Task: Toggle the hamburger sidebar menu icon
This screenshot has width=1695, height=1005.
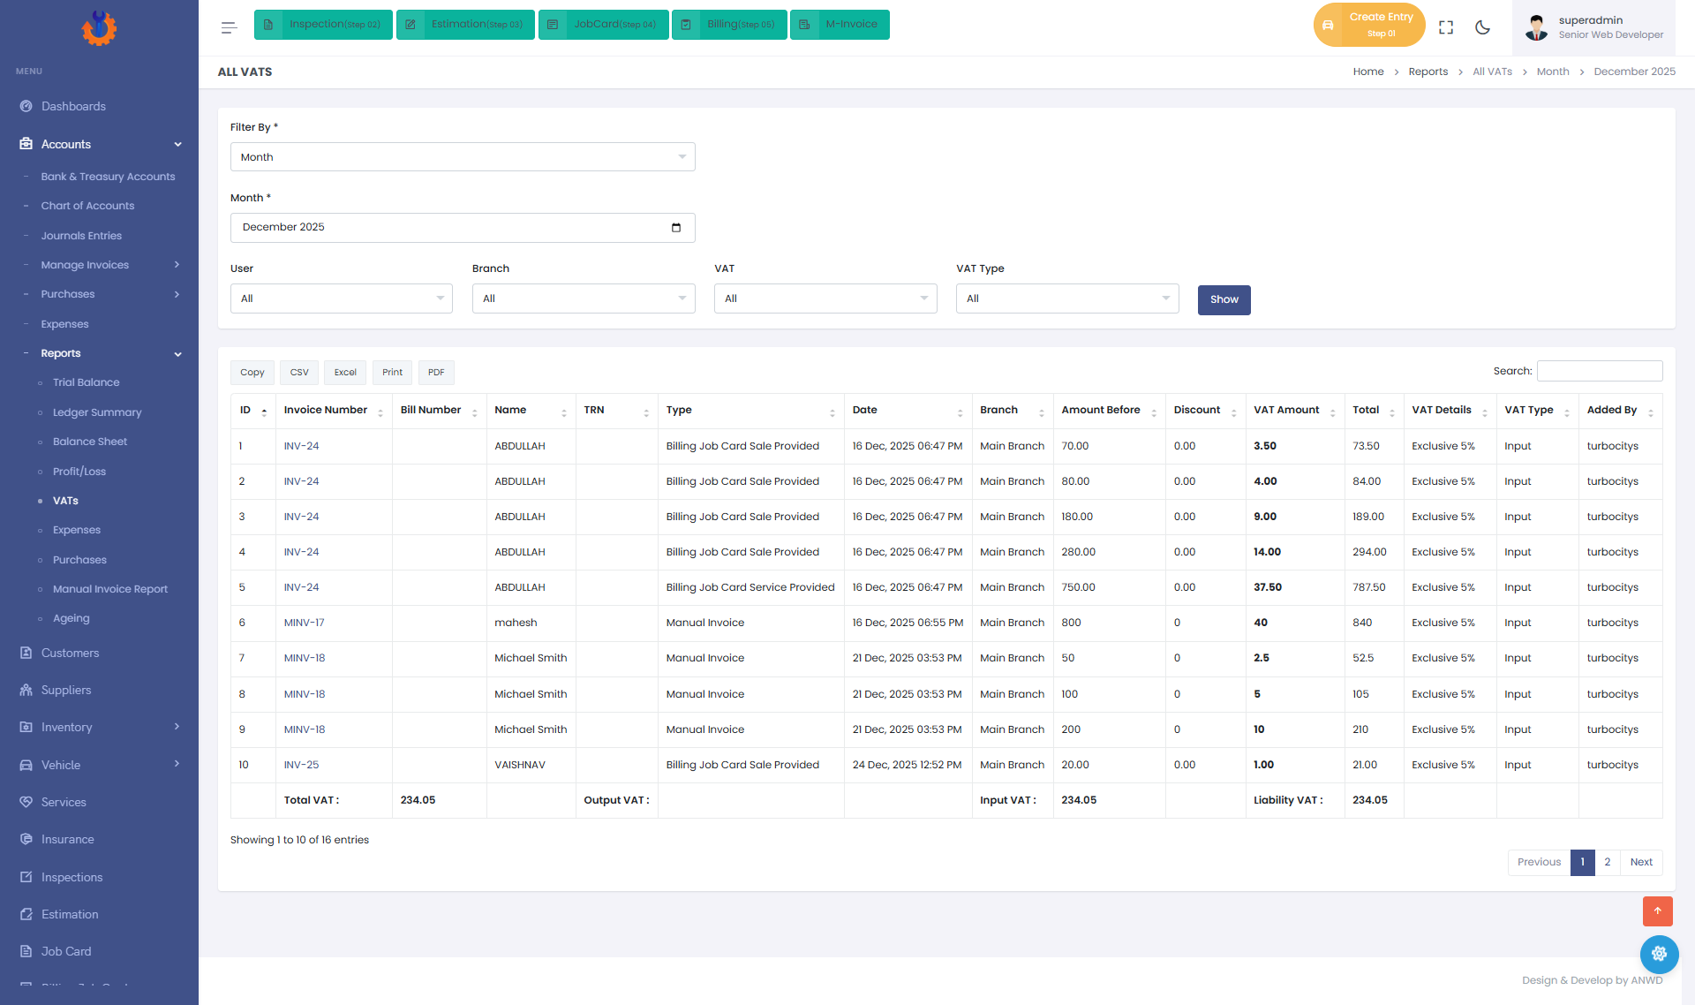Action: (x=229, y=27)
